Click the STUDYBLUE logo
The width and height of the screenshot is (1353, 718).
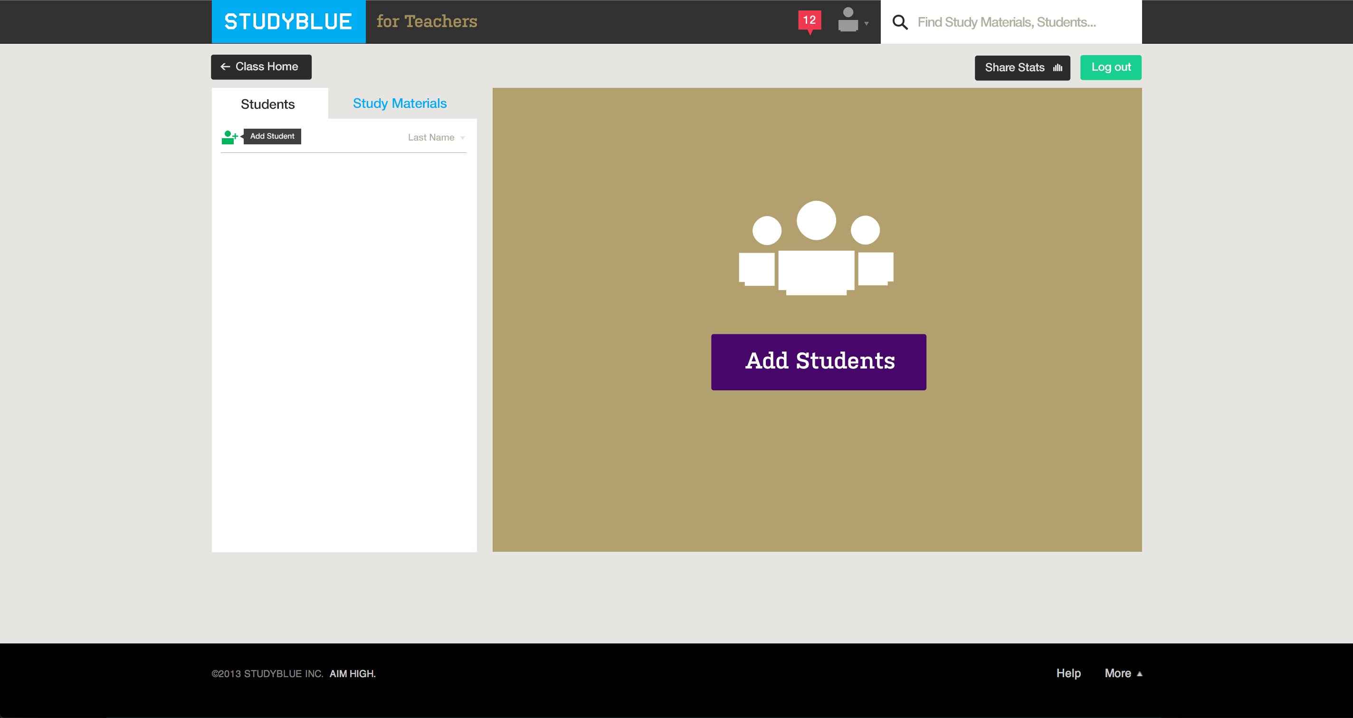click(288, 21)
